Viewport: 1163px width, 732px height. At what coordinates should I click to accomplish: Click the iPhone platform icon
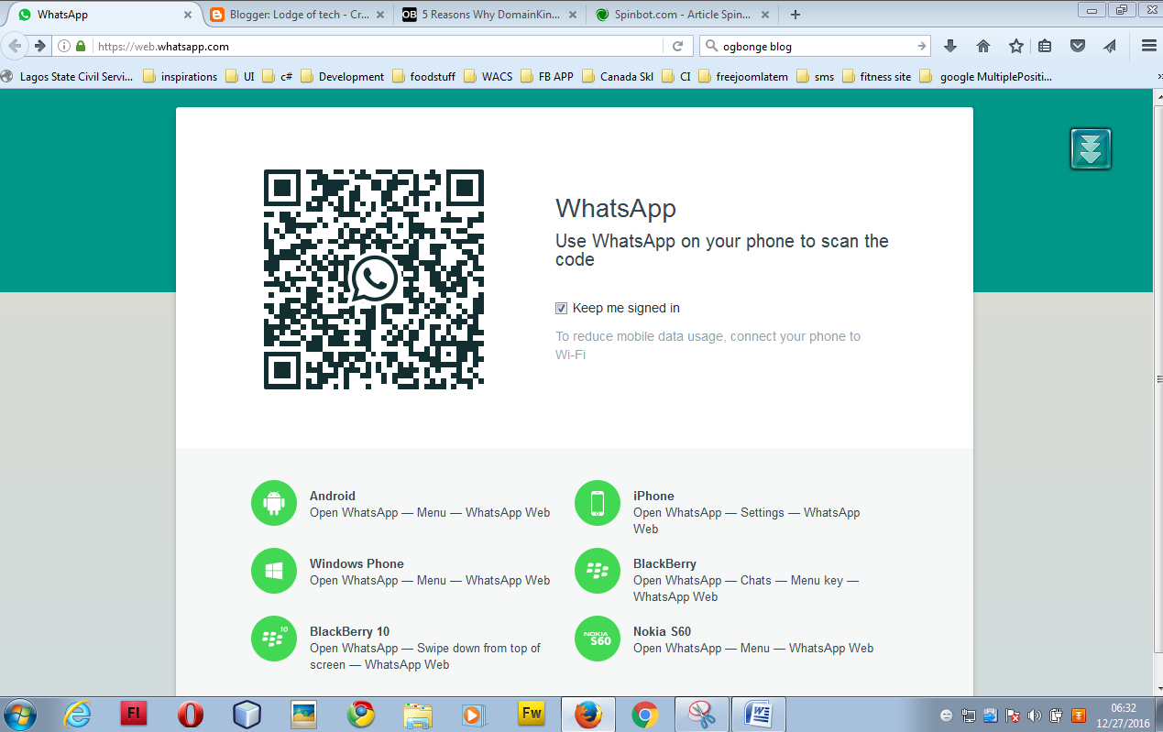tap(598, 503)
